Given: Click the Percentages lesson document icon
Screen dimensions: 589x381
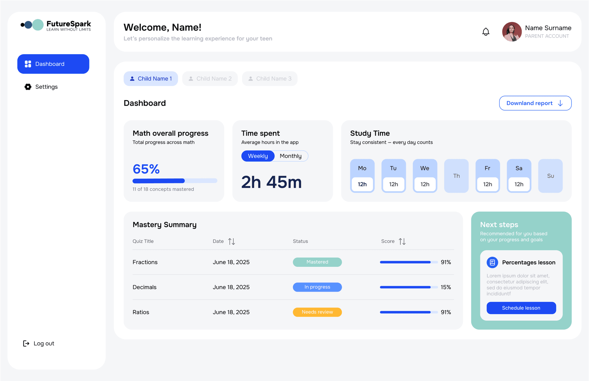Looking at the screenshot, I should [x=492, y=262].
